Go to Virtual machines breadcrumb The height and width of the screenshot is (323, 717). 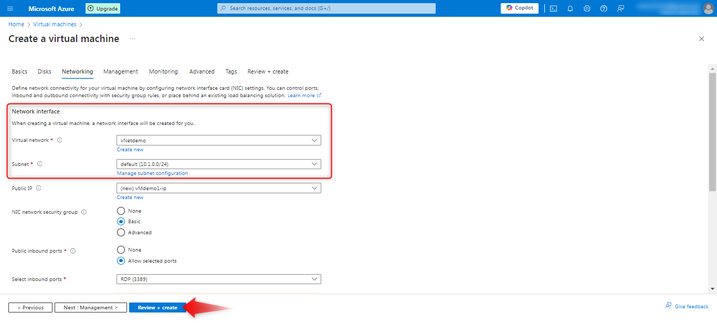(55, 24)
